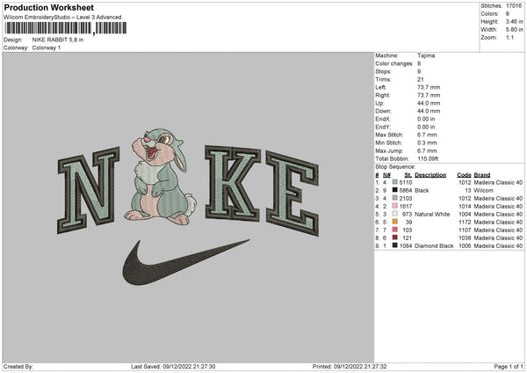Select the orange thread swatch coded 1172

395,222
